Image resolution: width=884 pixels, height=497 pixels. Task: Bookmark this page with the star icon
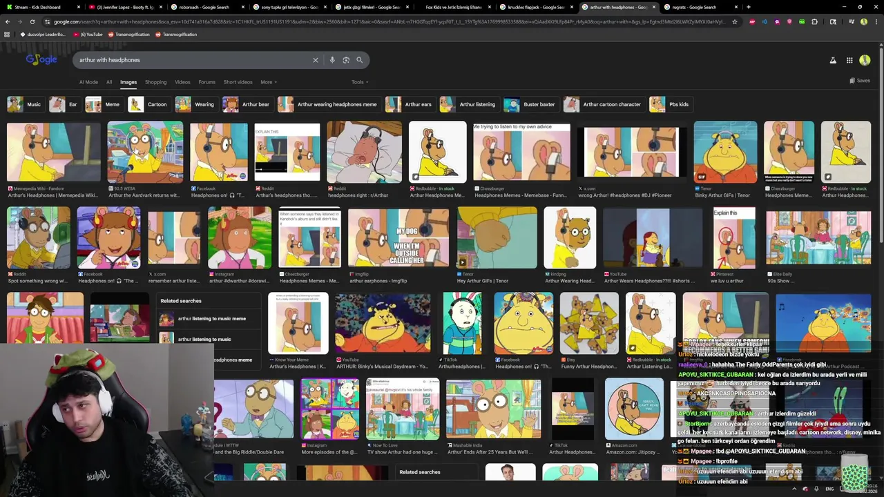point(734,21)
